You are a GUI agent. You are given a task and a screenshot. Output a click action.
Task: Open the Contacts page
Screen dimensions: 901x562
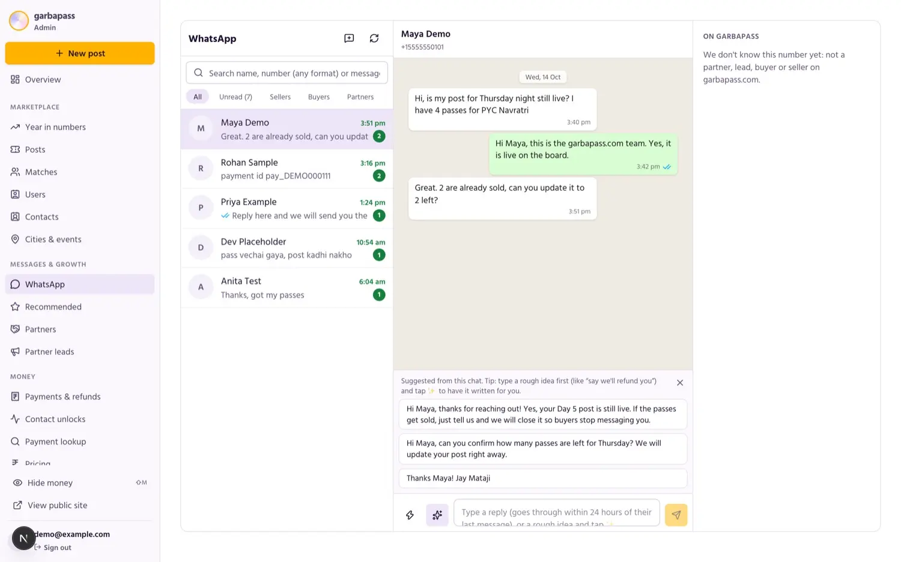click(80, 217)
